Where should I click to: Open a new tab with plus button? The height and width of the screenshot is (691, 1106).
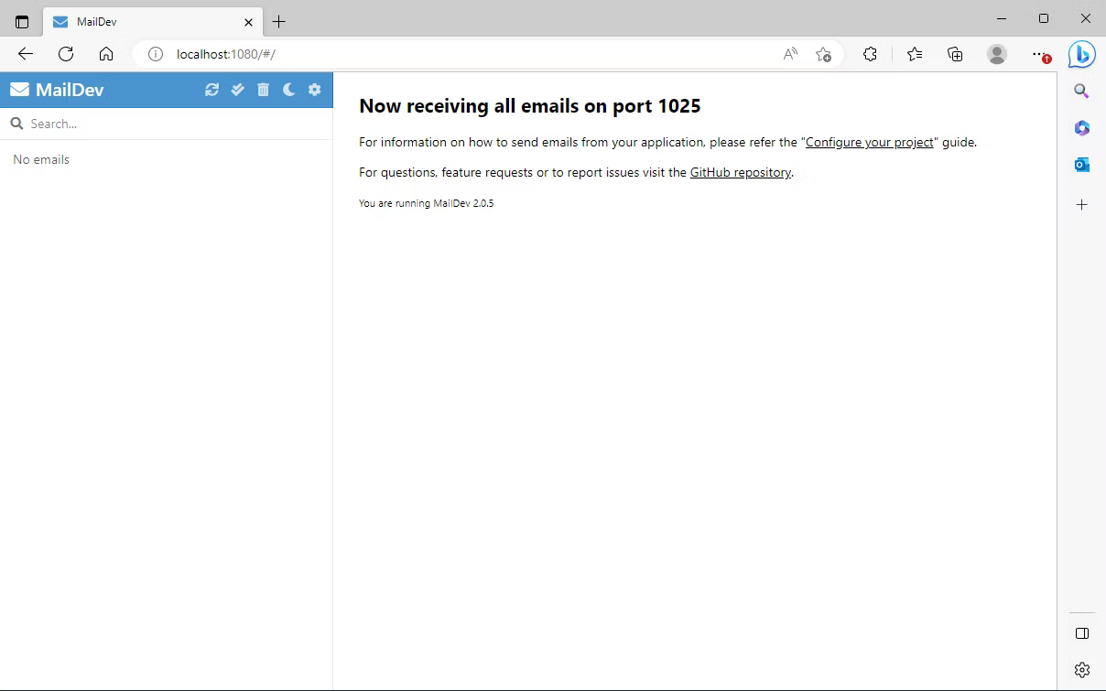[x=279, y=21]
